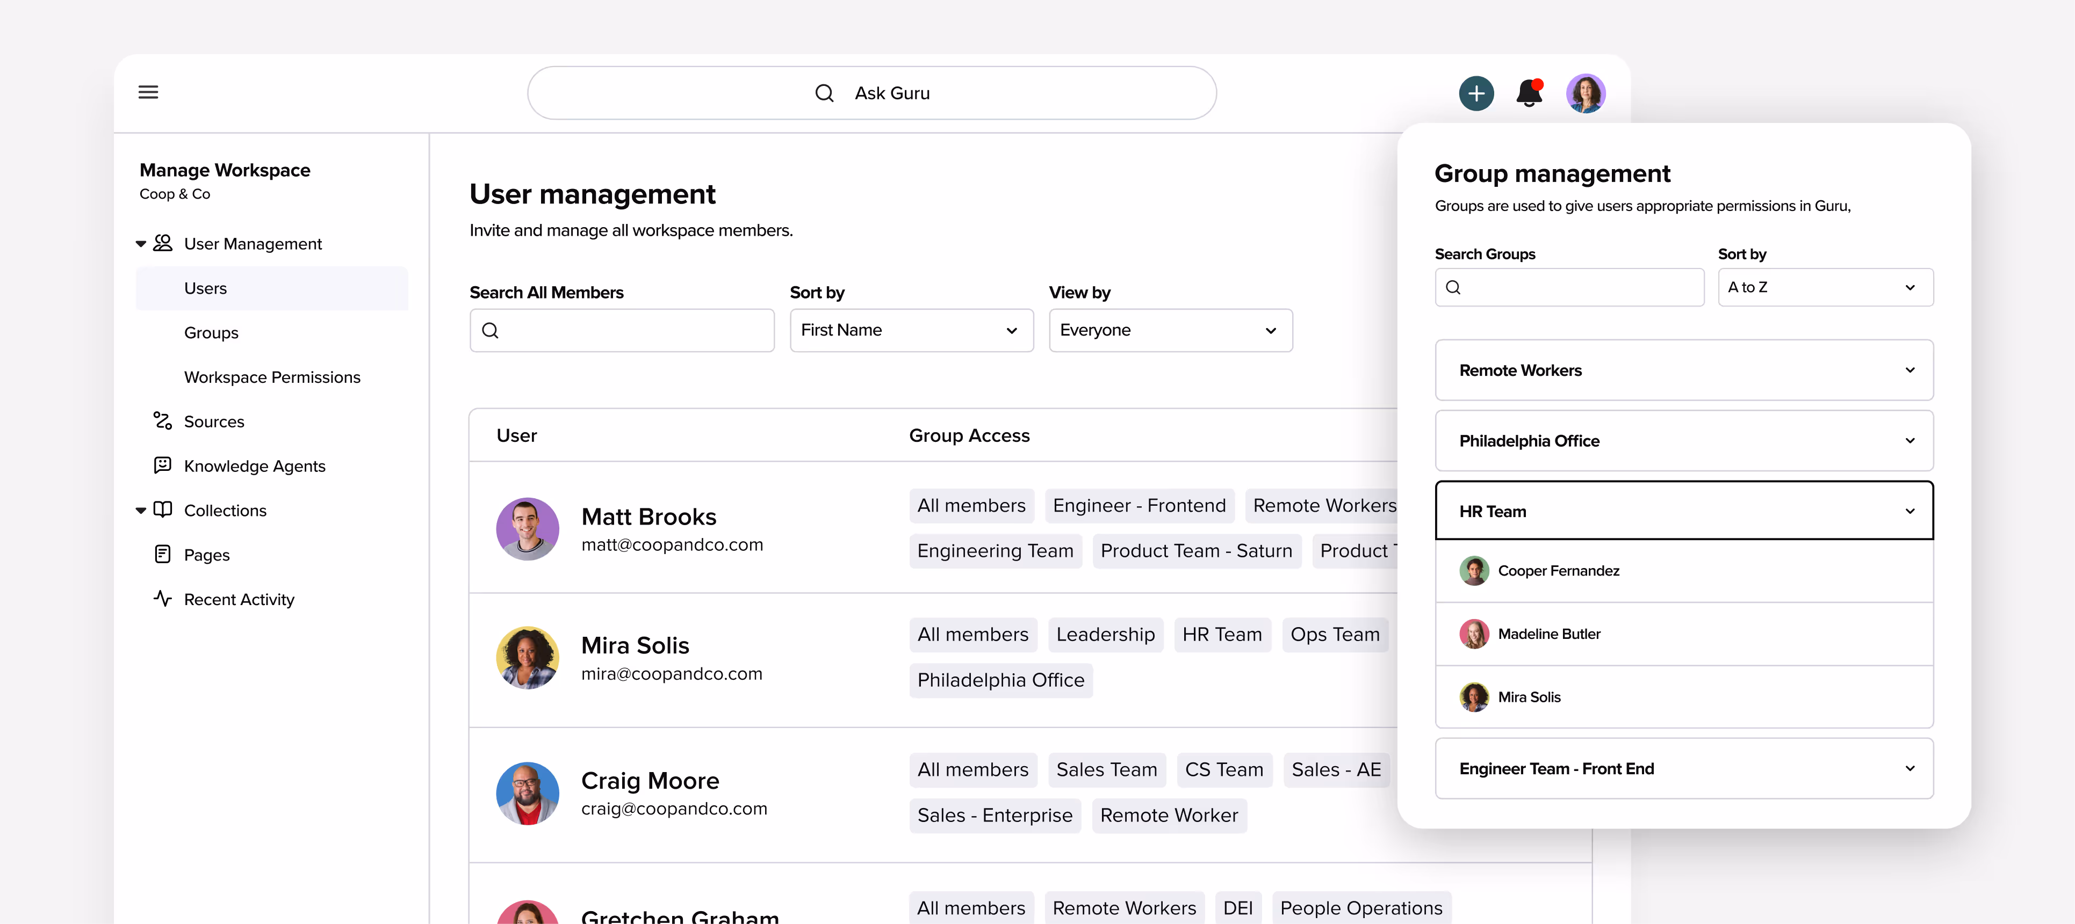The image size is (2075, 924).
Task: Open the notifications bell
Action: 1529,93
